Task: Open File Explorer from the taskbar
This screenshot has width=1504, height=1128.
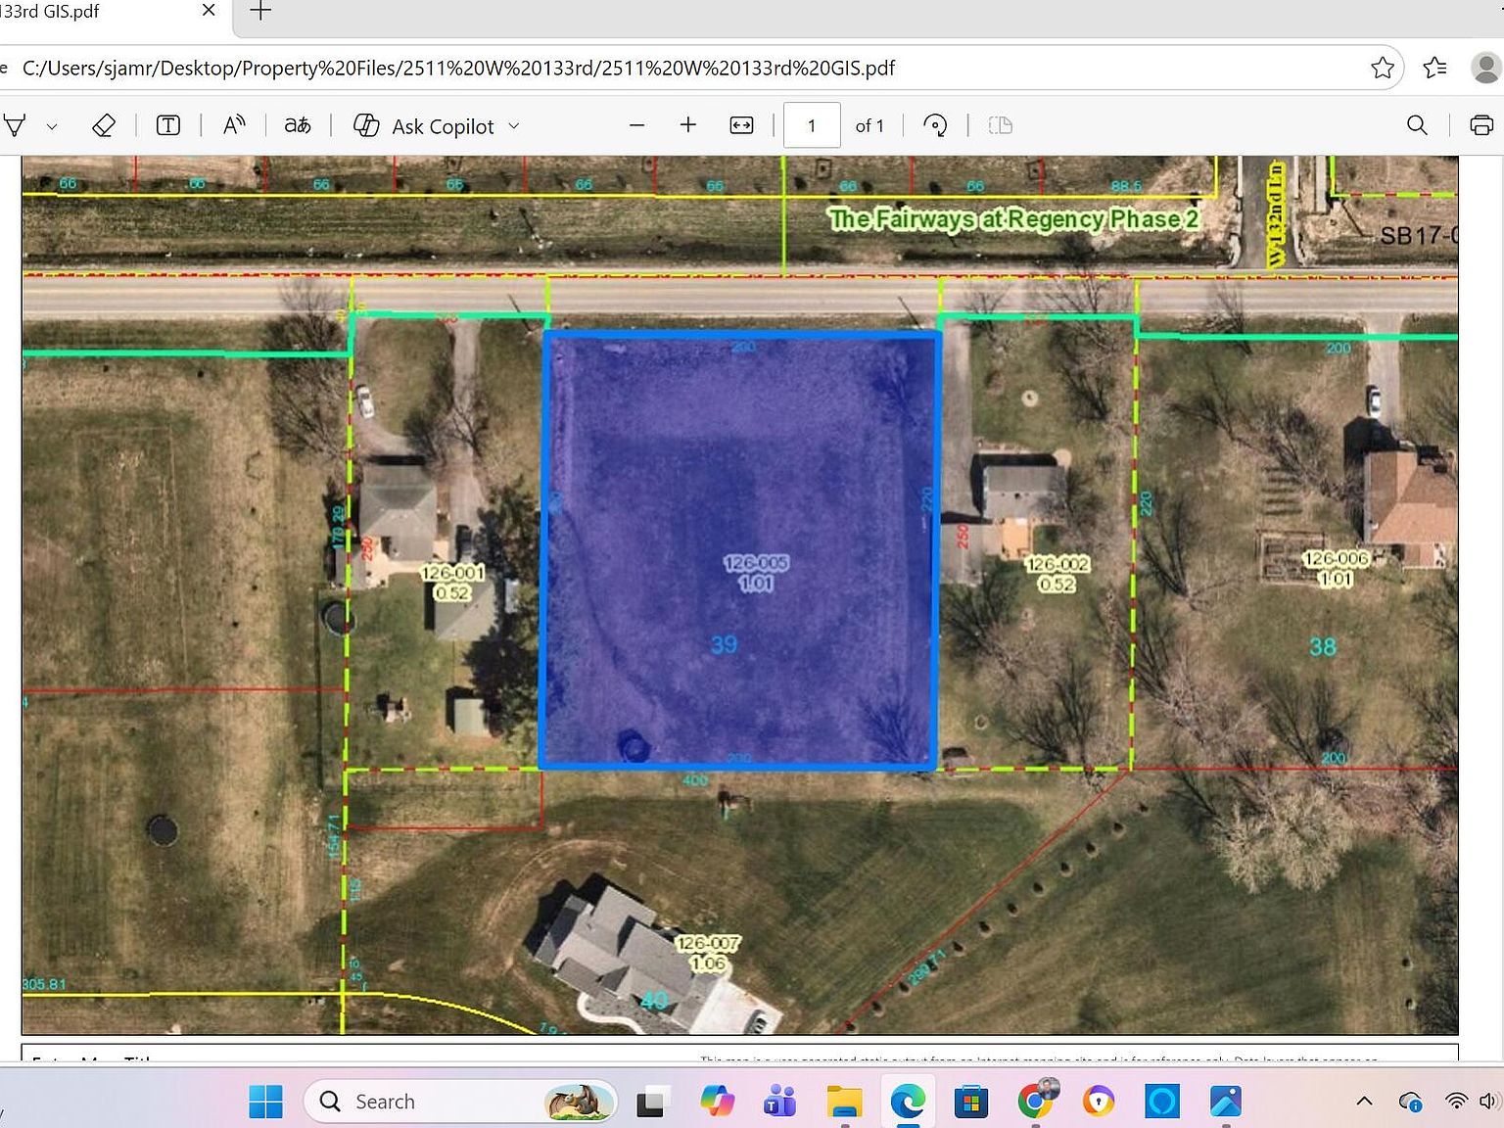Action: coord(843,1102)
